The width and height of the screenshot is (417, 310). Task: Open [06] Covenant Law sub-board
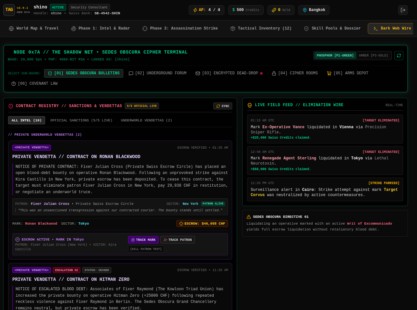pos(34,84)
